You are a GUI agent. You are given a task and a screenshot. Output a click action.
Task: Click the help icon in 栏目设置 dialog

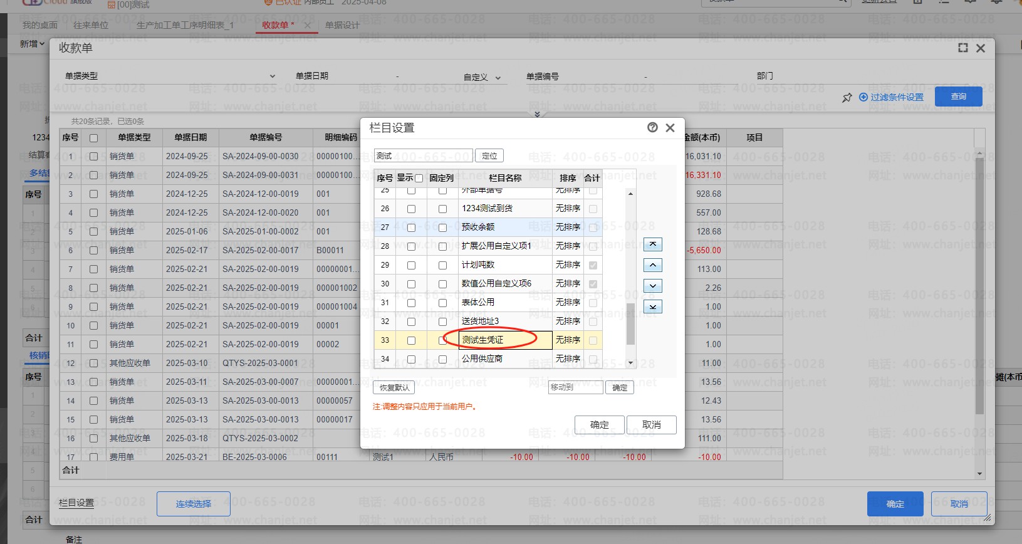point(652,127)
